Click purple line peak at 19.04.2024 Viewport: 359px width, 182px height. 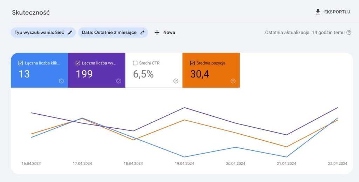click(184, 108)
